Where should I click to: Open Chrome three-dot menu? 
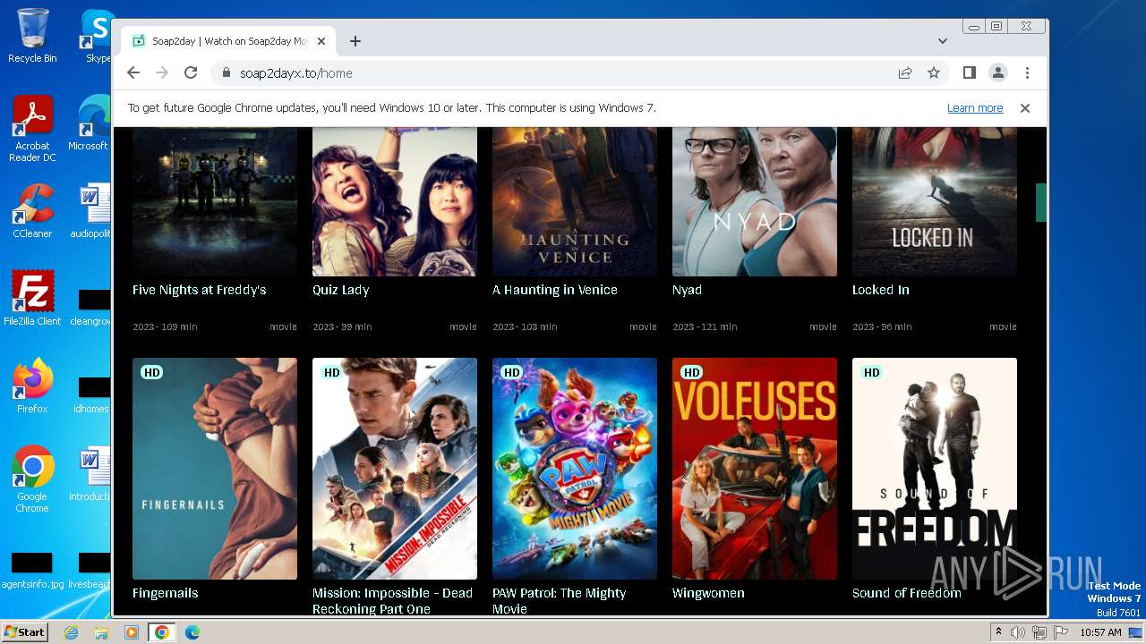click(1027, 73)
